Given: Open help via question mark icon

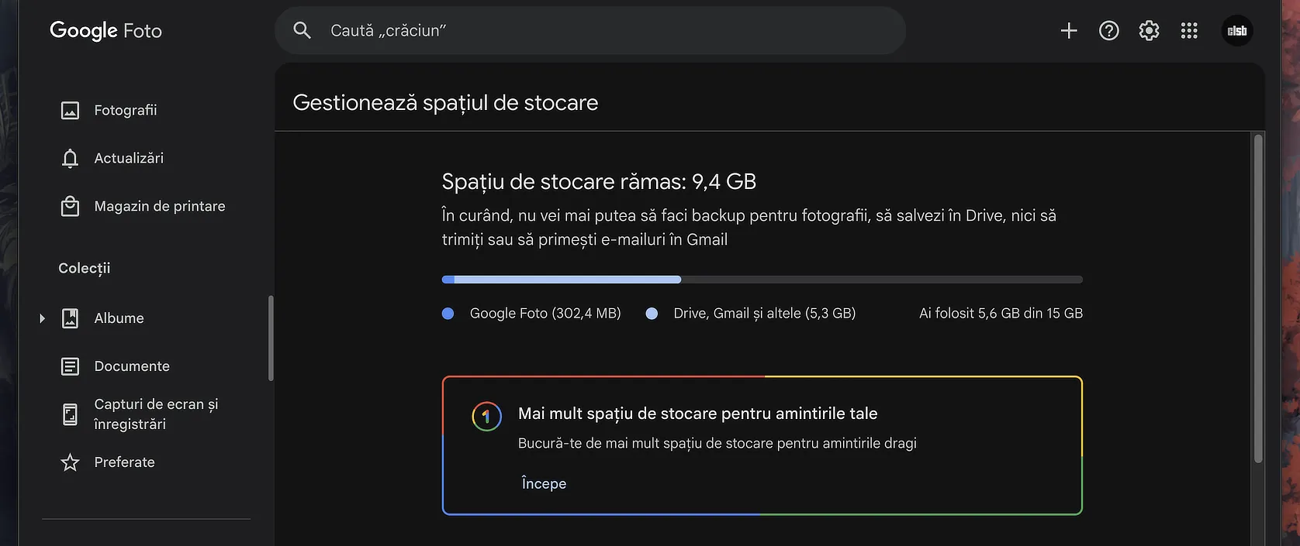Looking at the screenshot, I should click(1109, 31).
